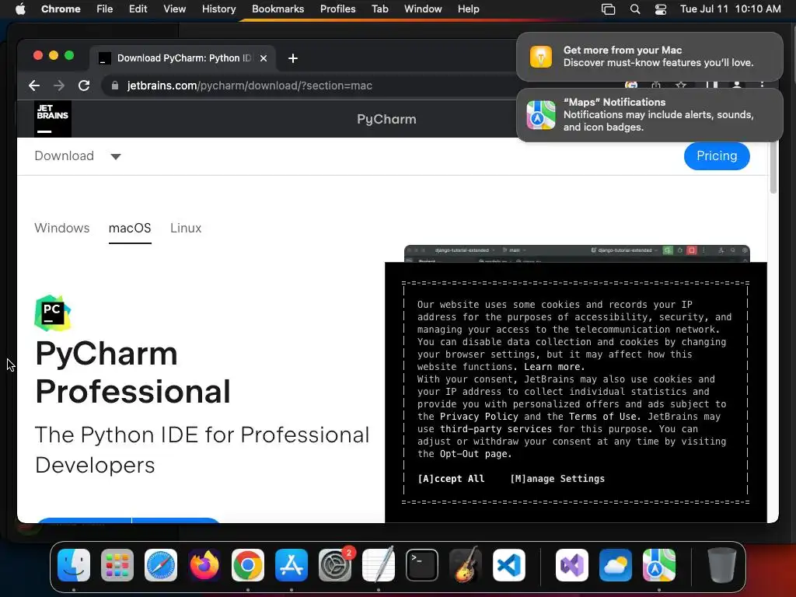Open the Help menu
Image resolution: width=796 pixels, height=597 pixels.
coord(468,9)
